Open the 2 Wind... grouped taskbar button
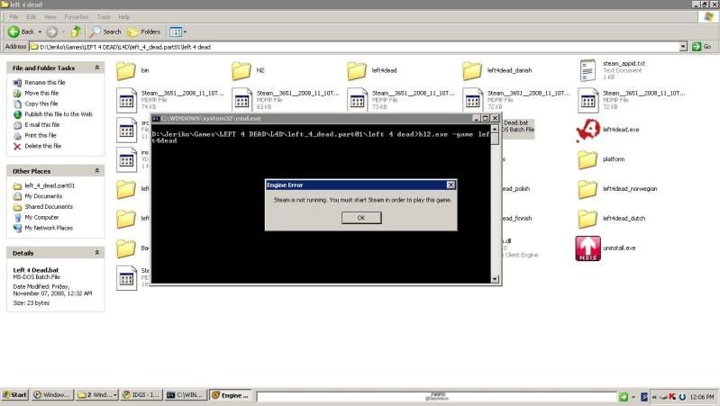 pos(97,395)
